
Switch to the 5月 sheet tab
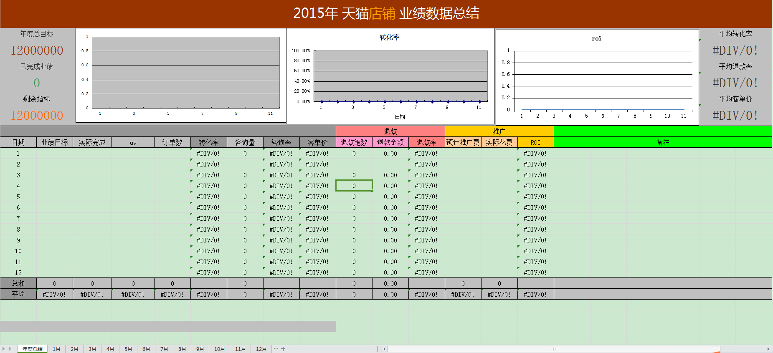128,349
